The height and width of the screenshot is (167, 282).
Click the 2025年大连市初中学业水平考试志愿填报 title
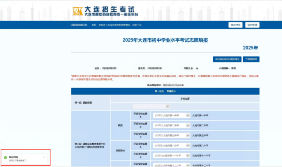[x=165, y=40]
